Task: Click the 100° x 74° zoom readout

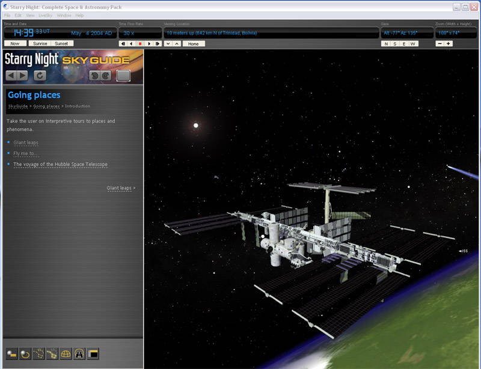Action: click(456, 33)
